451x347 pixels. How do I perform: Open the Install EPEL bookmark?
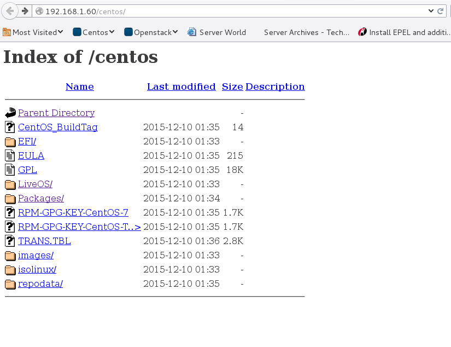pos(404,32)
